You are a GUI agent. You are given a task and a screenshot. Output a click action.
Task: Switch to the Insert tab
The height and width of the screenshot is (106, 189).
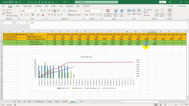[x=17, y=6]
